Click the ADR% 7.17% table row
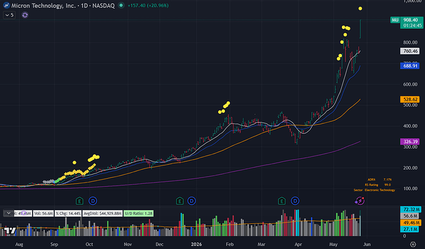This screenshot has width=425, height=249. pos(379,180)
